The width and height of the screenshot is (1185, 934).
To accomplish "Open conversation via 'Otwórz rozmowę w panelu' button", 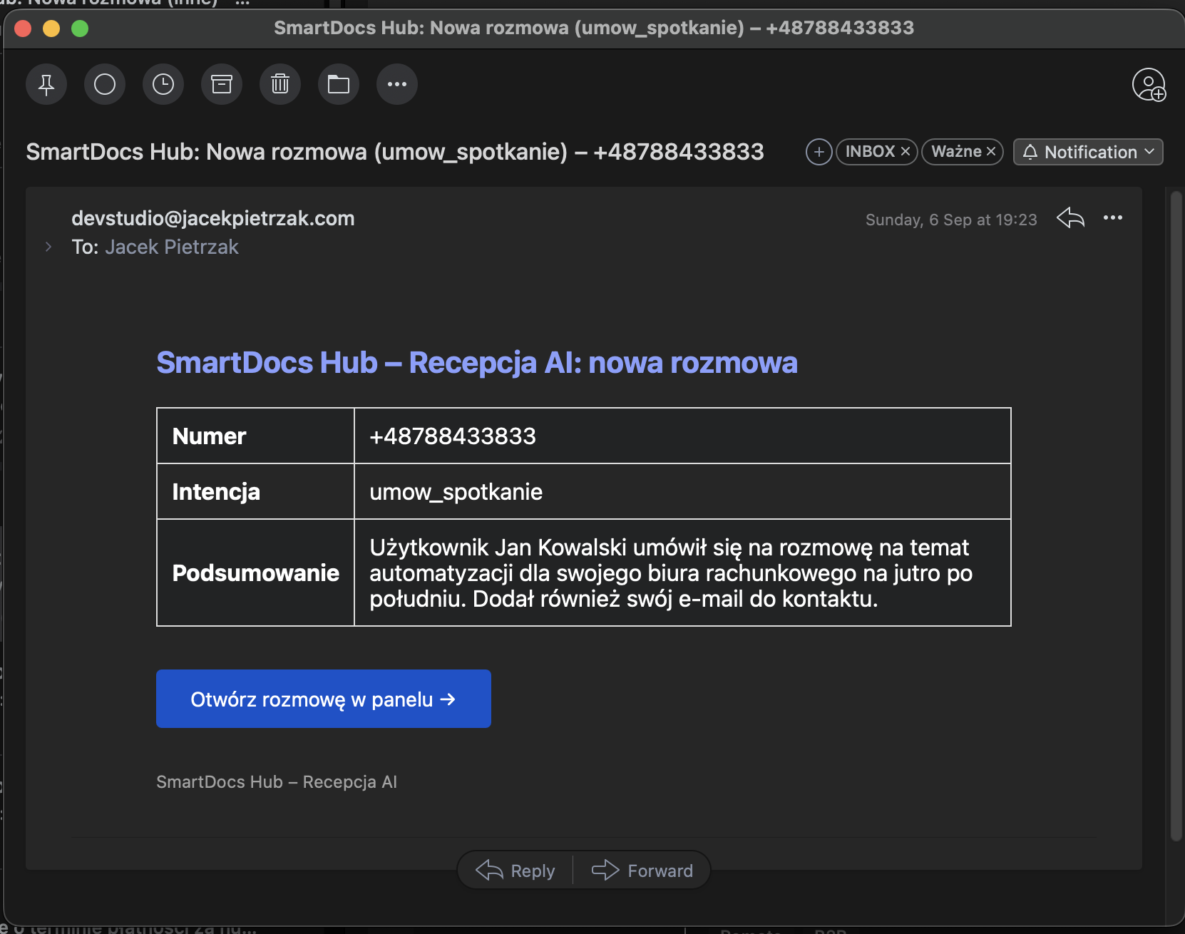I will (324, 699).
